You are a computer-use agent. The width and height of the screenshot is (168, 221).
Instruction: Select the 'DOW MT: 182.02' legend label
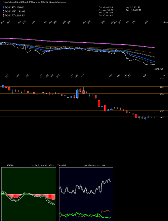click(15, 11)
